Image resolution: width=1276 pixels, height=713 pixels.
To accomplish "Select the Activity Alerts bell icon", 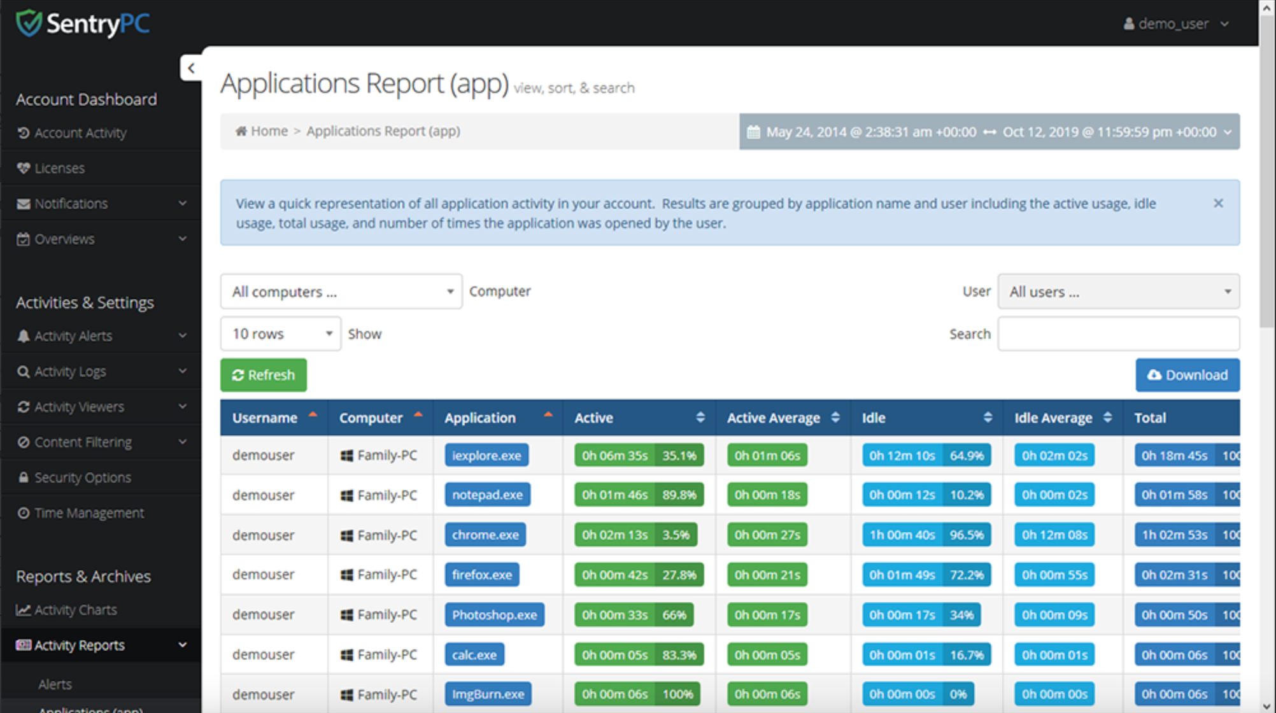I will point(23,335).
